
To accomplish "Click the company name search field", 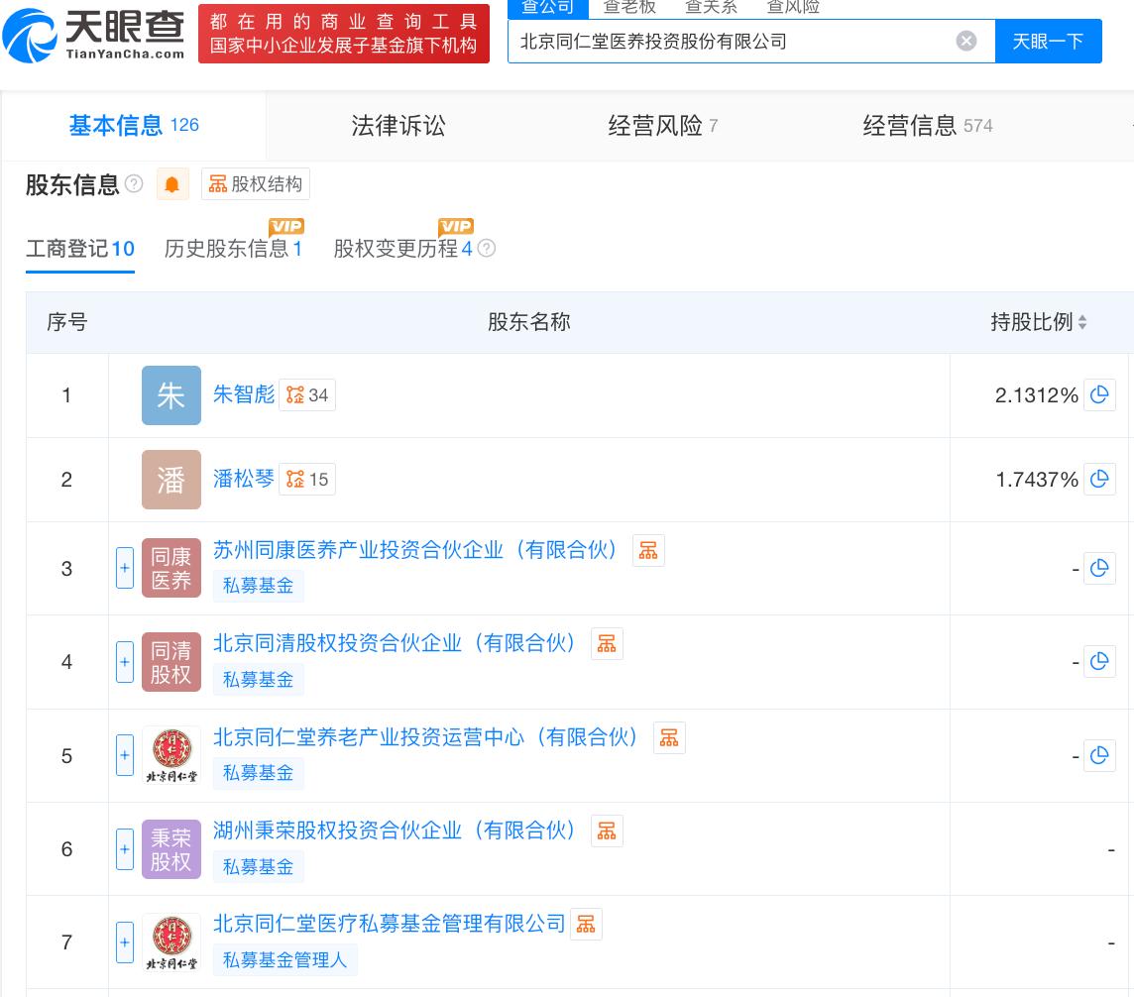I will click(x=732, y=41).
